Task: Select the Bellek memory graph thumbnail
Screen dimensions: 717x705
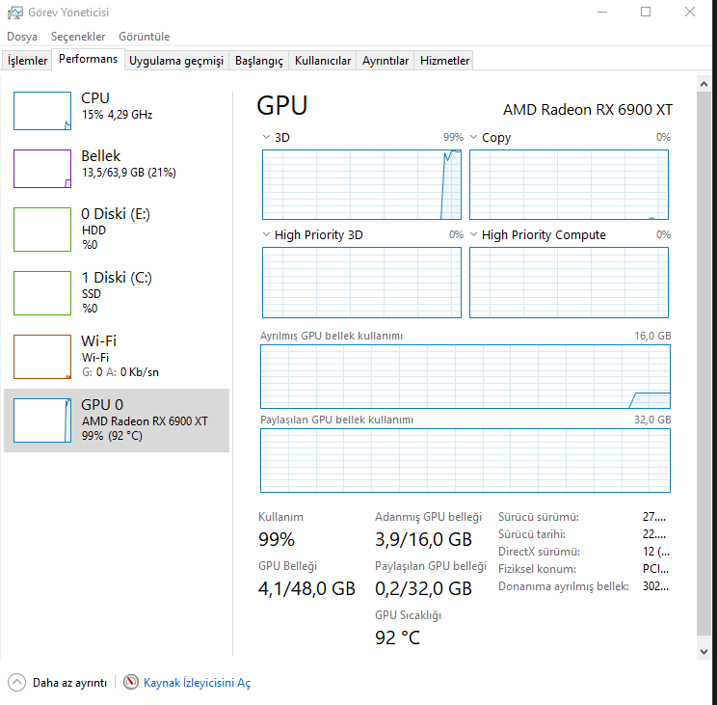Action: (42, 169)
